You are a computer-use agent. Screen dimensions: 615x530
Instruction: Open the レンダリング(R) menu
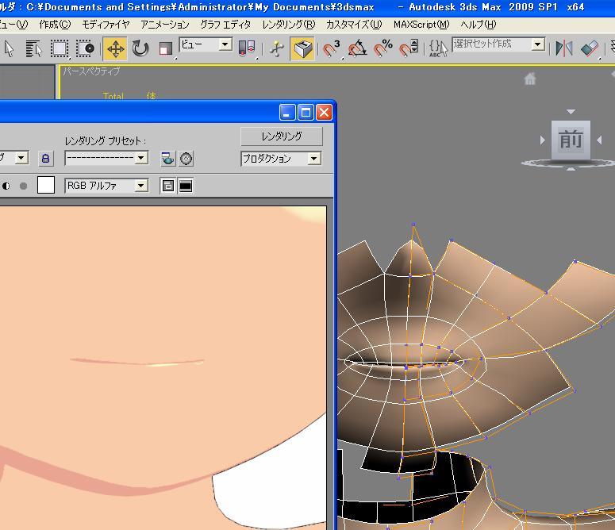289,25
